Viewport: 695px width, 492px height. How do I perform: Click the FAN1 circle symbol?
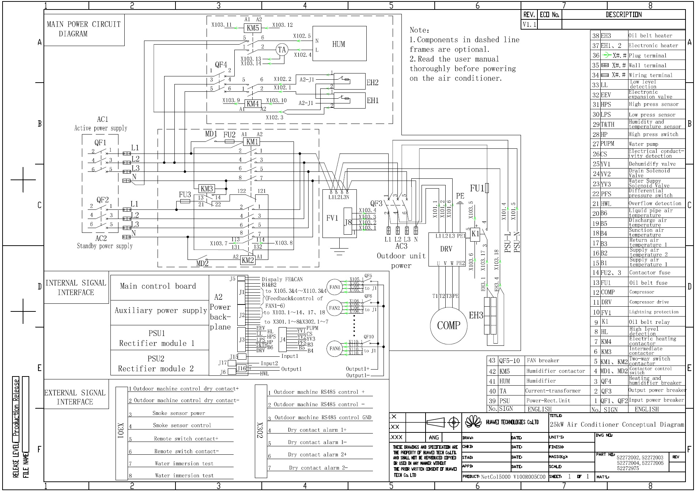tap(335, 287)
